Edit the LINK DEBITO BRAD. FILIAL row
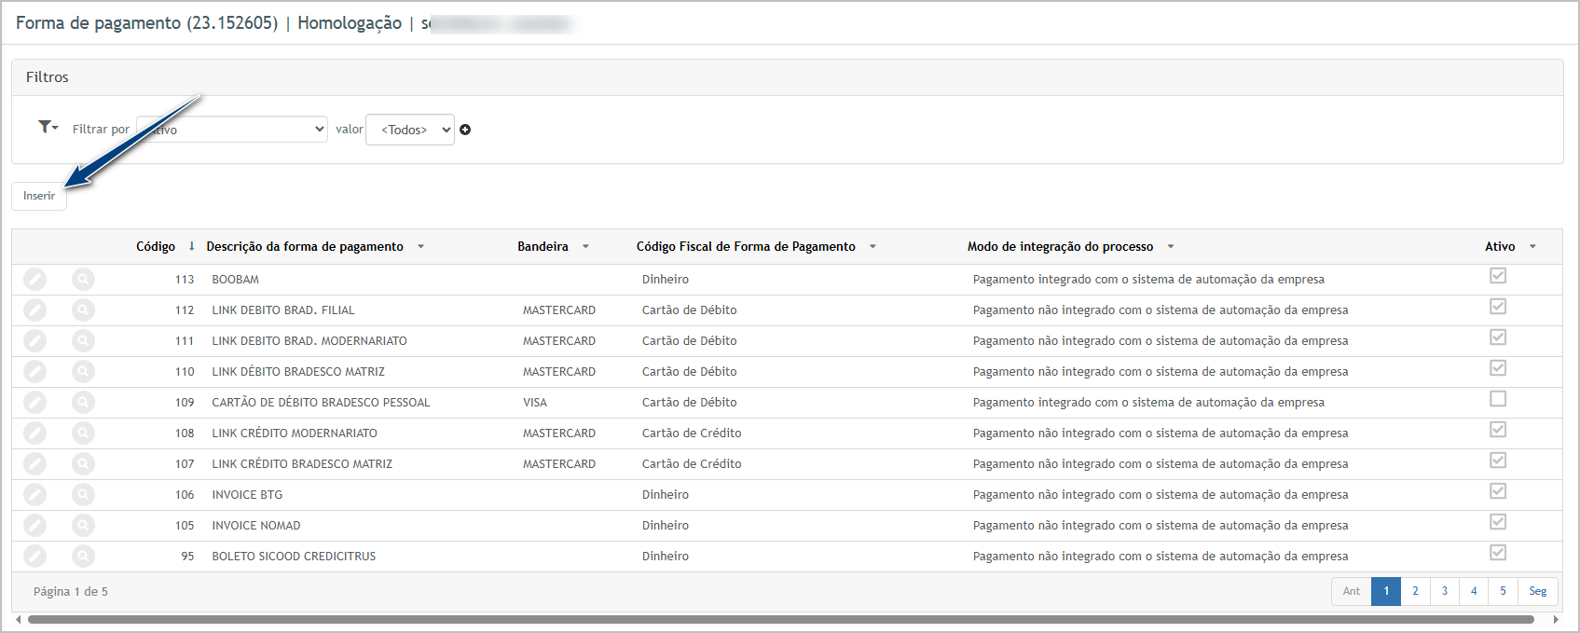The image size is (1580, 633). pos(34,310)
